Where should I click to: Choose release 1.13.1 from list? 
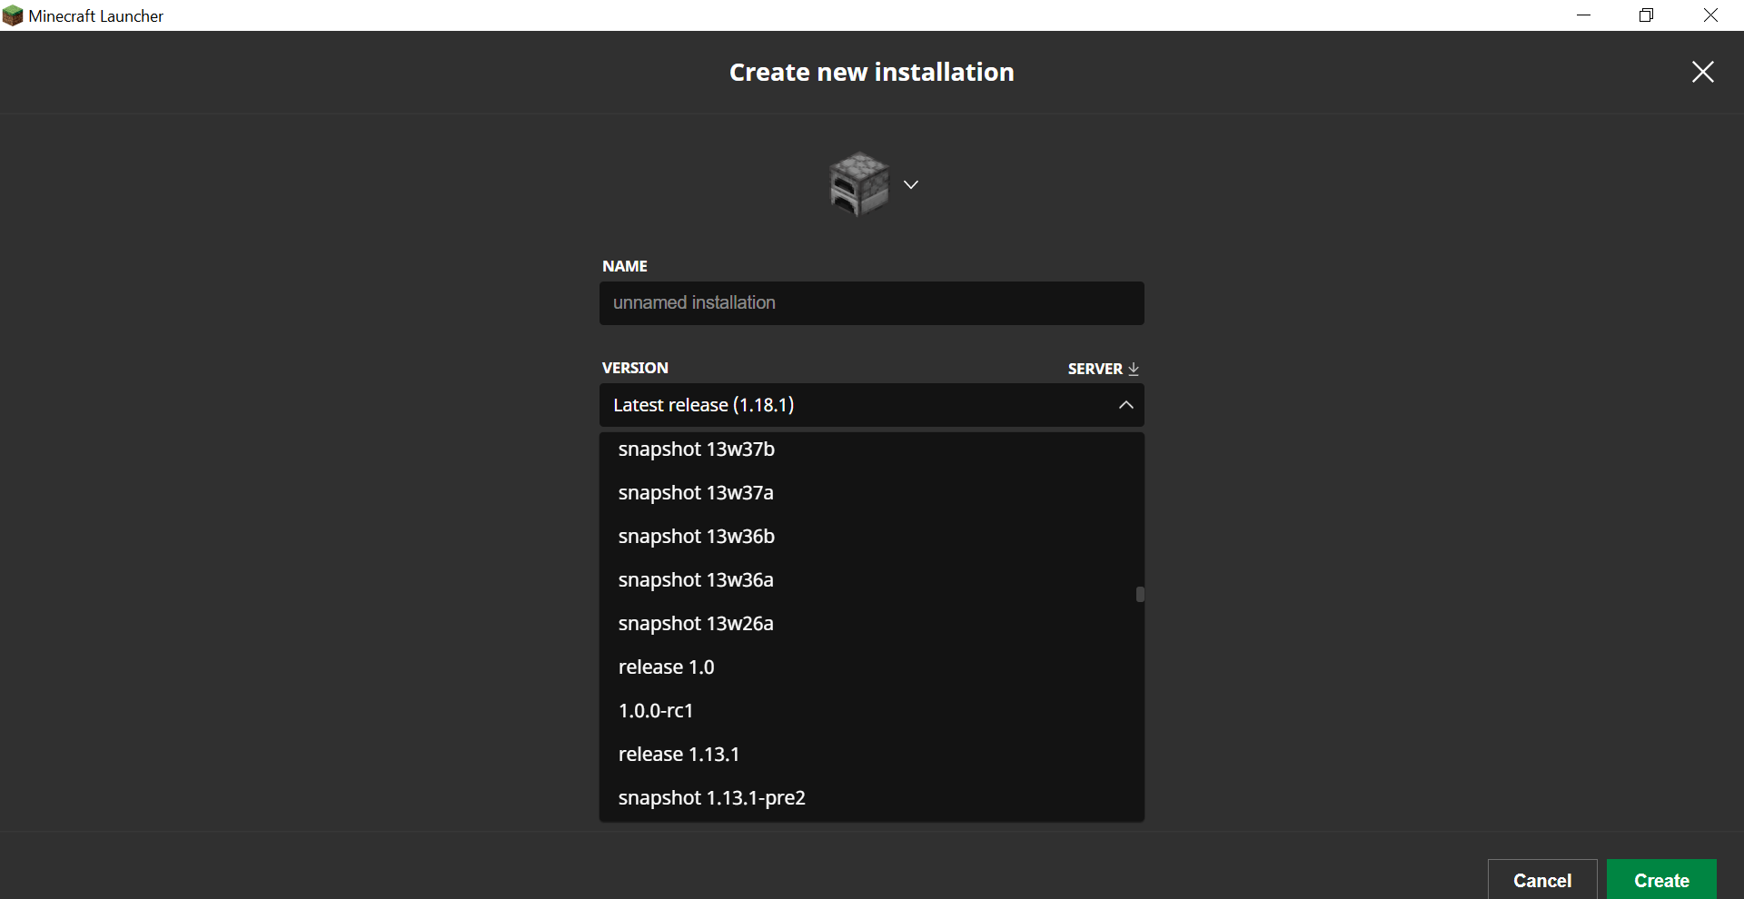coord(679,755)
